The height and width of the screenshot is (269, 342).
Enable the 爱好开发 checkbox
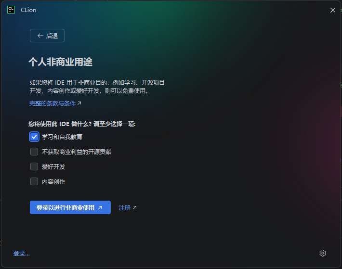pos(34,167)
